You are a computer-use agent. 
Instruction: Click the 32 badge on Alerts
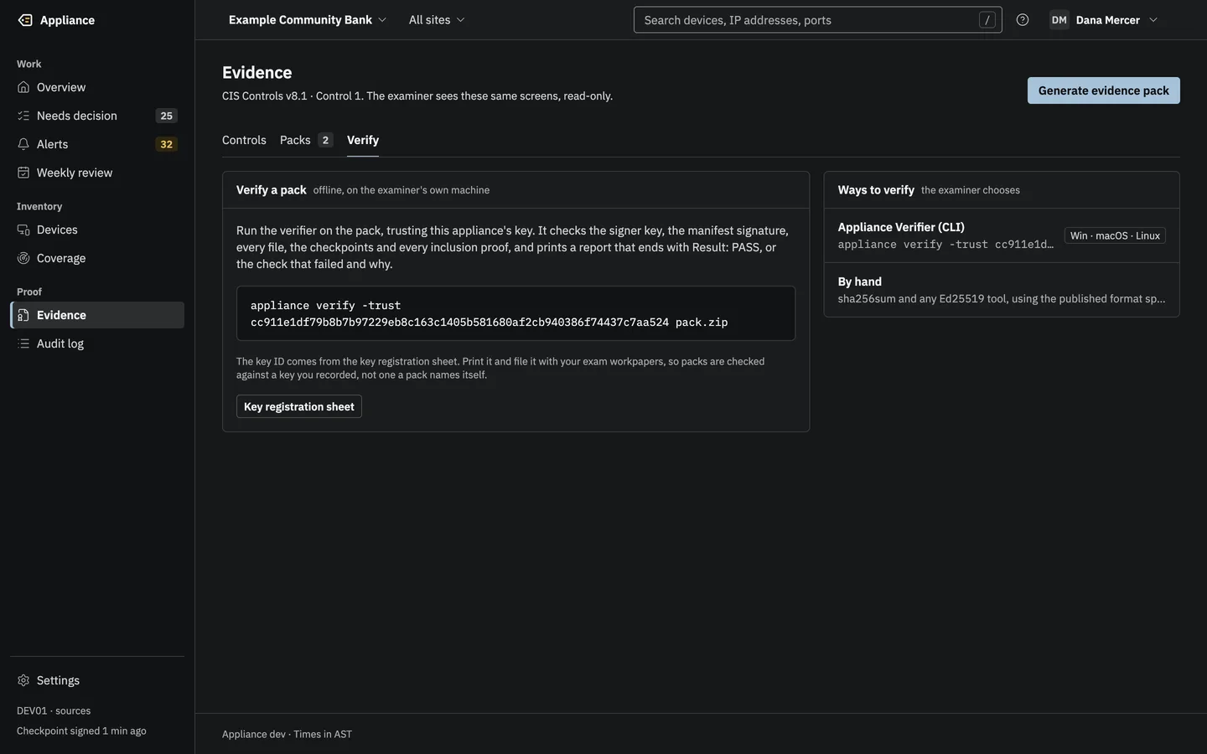pos(167,144)
